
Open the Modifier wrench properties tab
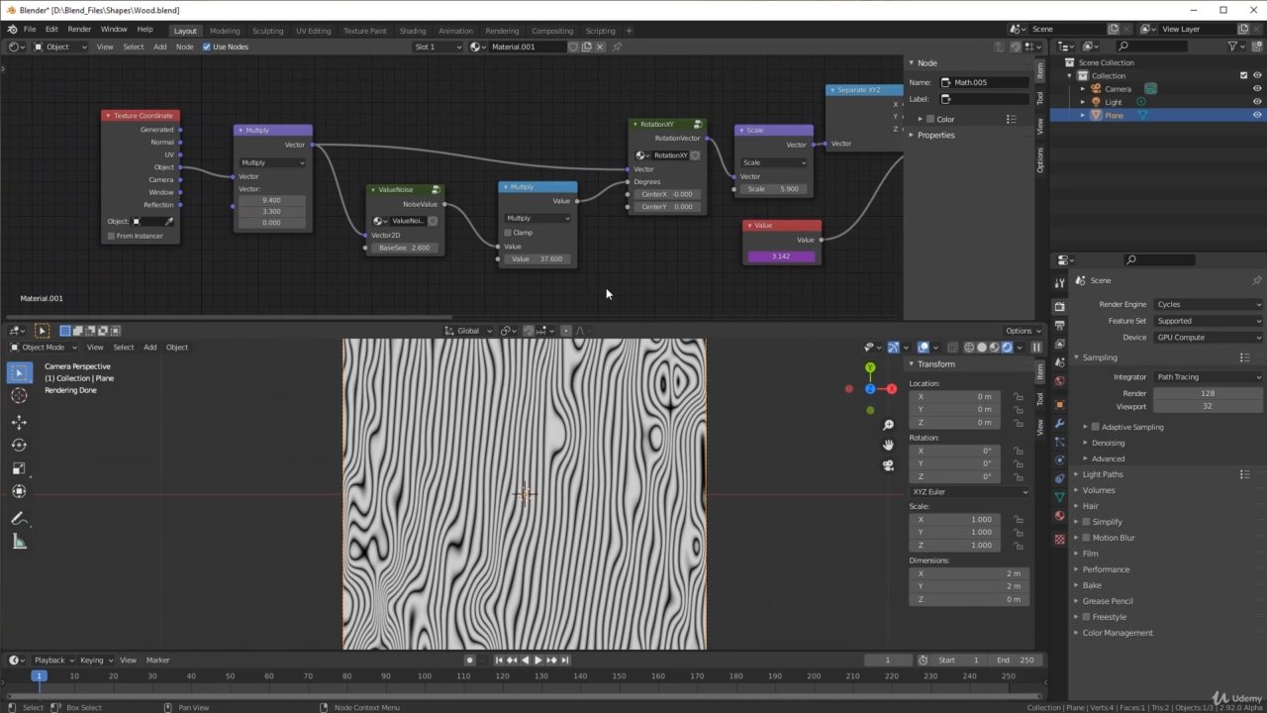[x=1059, y=423]
